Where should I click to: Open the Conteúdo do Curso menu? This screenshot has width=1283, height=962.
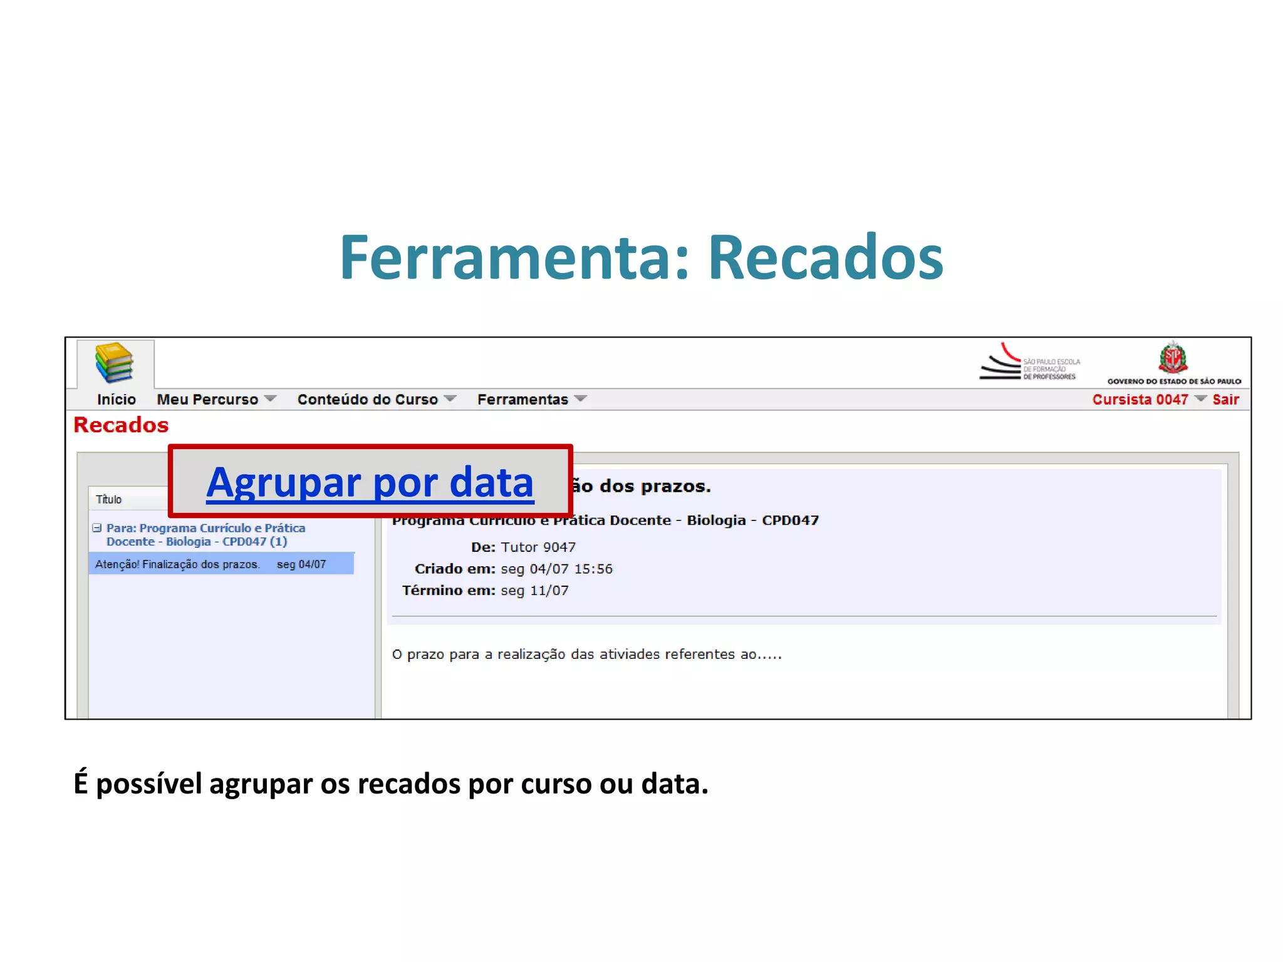[x=367, y=400]
